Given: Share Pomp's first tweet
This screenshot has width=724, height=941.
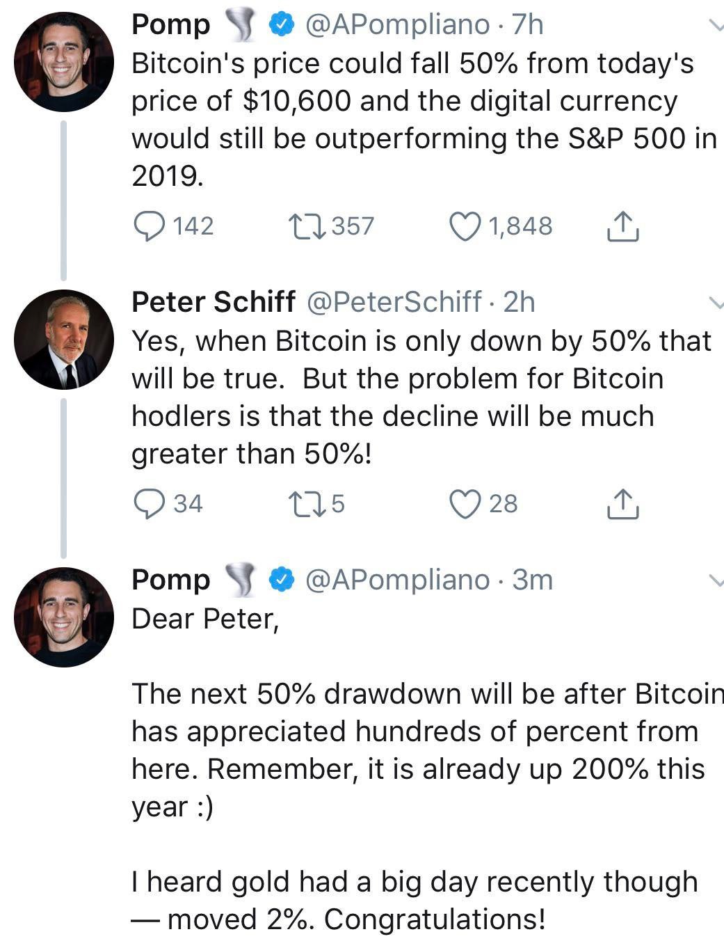Looking at the screenshot, I should 622,226.
